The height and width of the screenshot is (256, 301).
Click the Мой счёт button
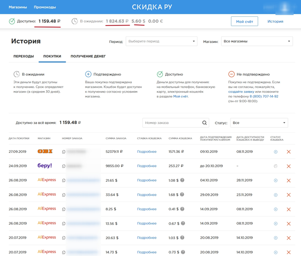[244, 21]
